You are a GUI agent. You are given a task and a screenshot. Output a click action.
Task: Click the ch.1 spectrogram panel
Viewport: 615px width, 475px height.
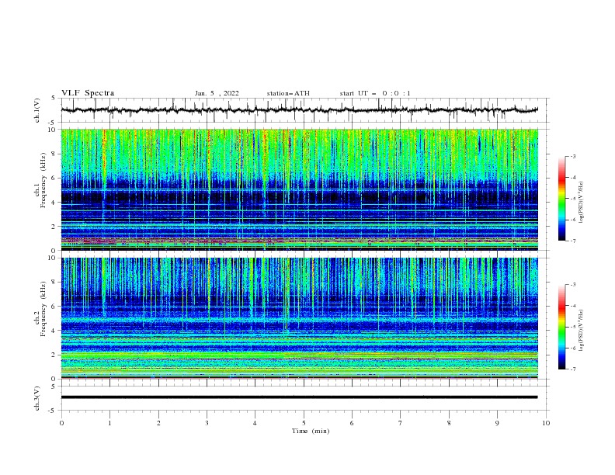pyautogui.click(x=299, y=189)
